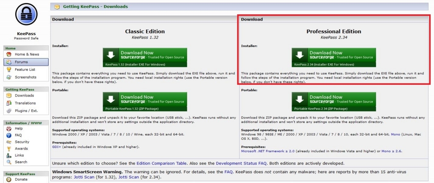
Task: Open the Development Status FAQ link
Action: (x=240, y=164)
